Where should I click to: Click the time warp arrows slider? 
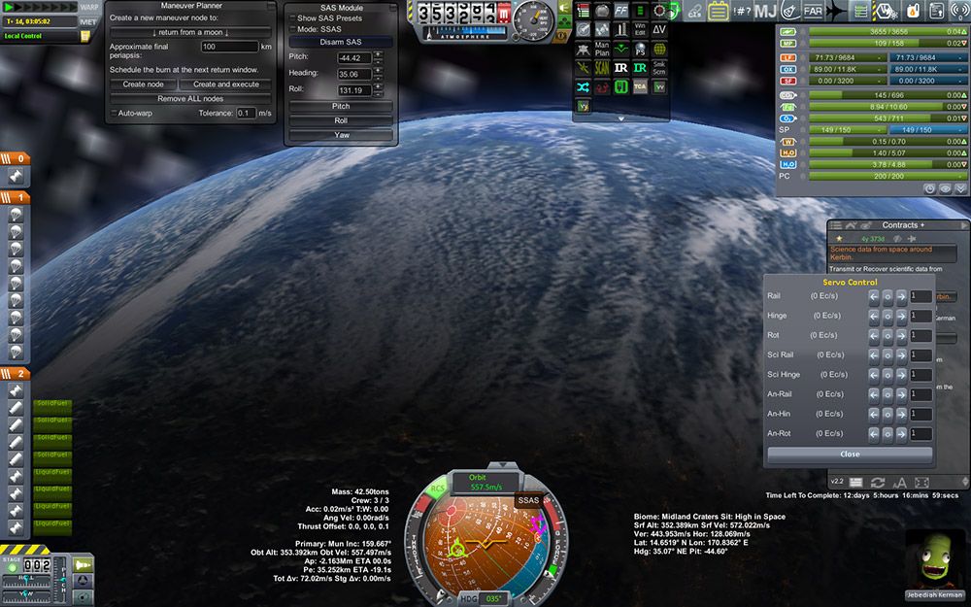[x=41, y=8]
